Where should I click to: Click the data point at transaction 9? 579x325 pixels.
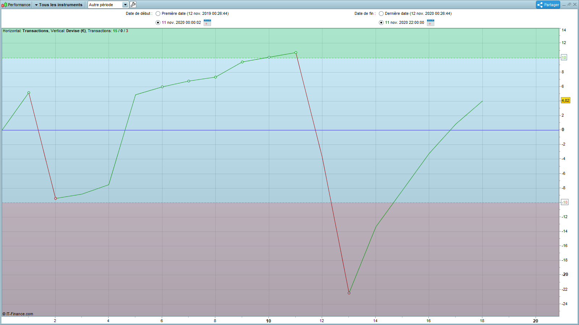coord(242,62)
